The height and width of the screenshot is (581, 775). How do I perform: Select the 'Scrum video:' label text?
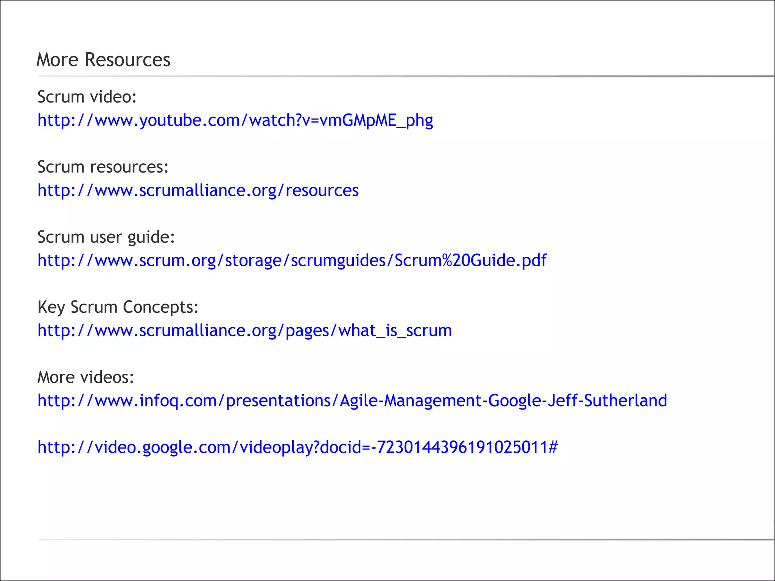[x=87, y=97]
